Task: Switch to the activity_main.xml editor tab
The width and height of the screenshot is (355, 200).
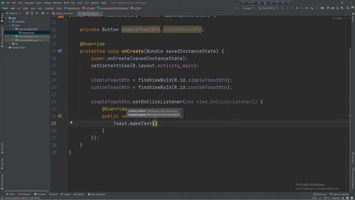Action: pos(63,13)
